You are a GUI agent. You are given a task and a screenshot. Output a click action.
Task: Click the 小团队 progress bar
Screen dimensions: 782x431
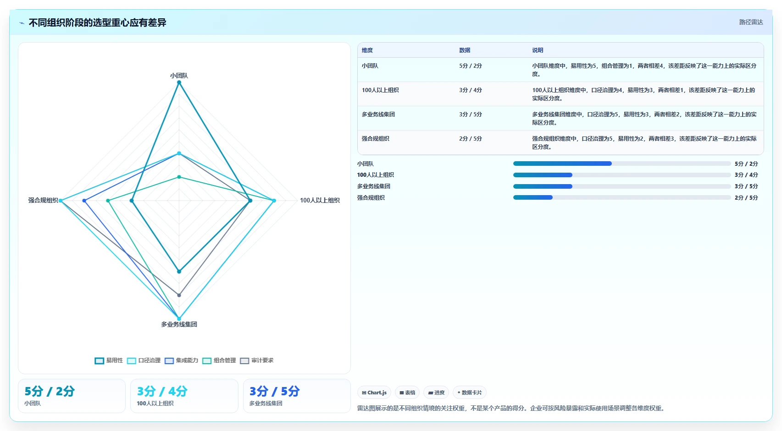622,164
